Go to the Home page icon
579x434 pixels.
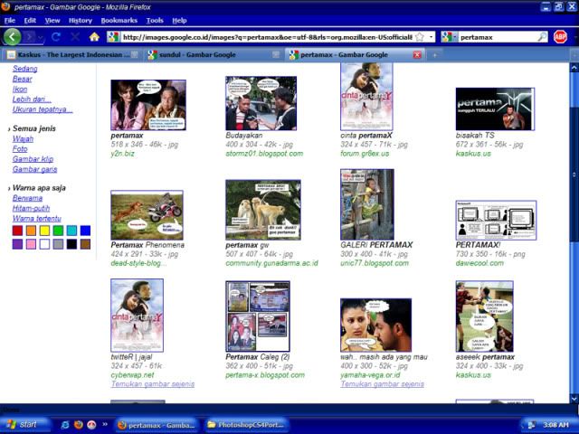(x=94, y=37)
